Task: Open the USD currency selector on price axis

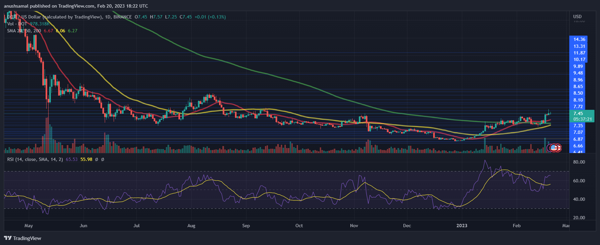Action: point(577,16)
